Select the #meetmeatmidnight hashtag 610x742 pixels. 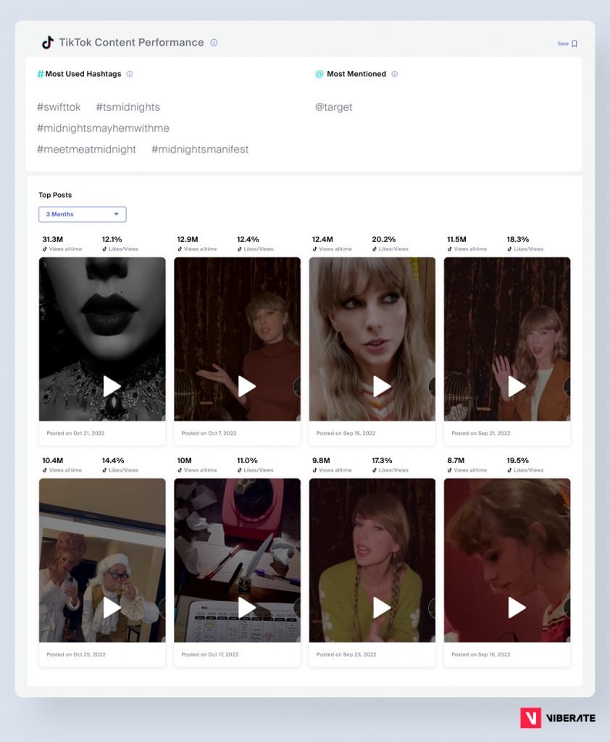(87, 149)
